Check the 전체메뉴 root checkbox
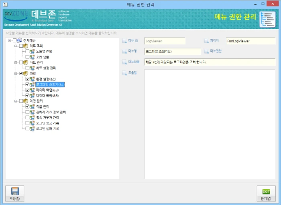281x205 pixels. tap(15, 40)
